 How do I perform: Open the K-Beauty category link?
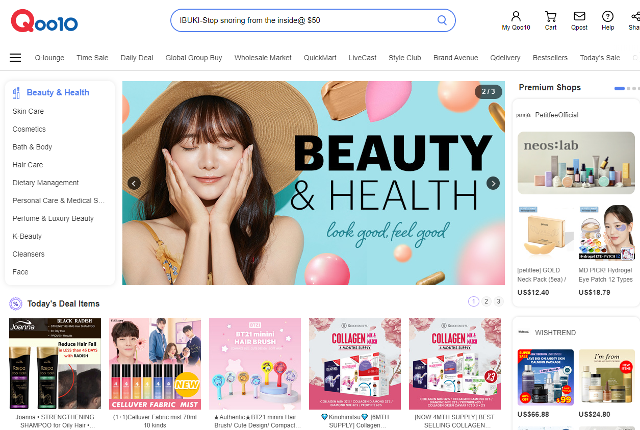(x=27, y=236)
